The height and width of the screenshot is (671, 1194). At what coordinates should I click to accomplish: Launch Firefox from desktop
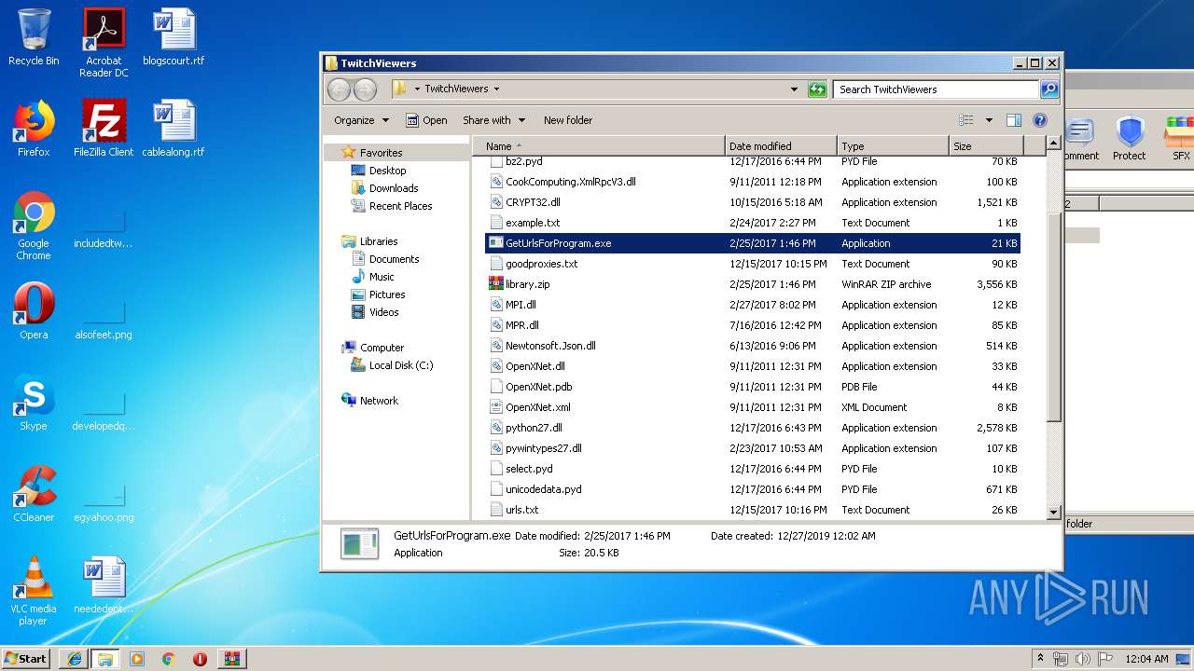point(34,129)
